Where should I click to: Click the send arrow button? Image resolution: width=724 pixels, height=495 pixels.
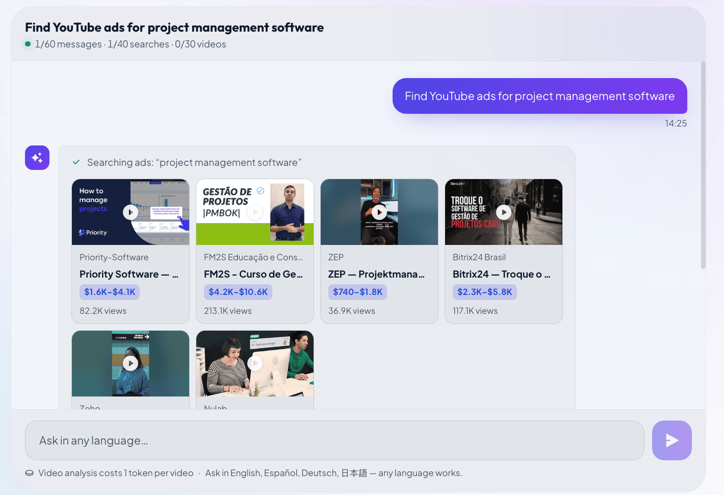click(x=671, y=440)
